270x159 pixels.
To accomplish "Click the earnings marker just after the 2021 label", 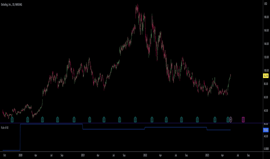I will click(90, 119).
